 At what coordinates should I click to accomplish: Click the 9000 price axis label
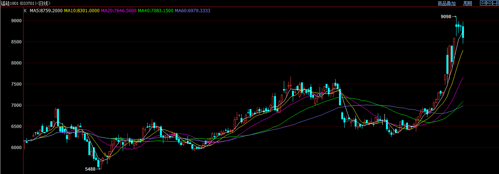[16, 21]
